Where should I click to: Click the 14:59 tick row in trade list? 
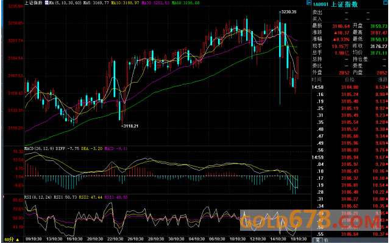point(349,157)
